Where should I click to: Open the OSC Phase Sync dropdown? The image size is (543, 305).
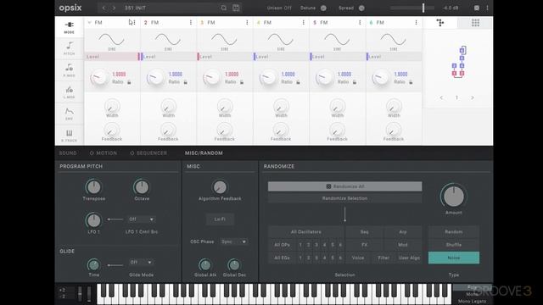(234, 241)
